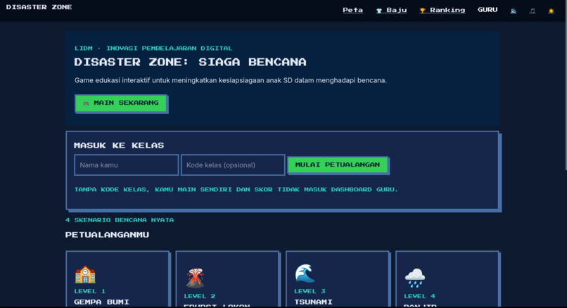Click the page vertical scrollbar

[x=565, y=85]
